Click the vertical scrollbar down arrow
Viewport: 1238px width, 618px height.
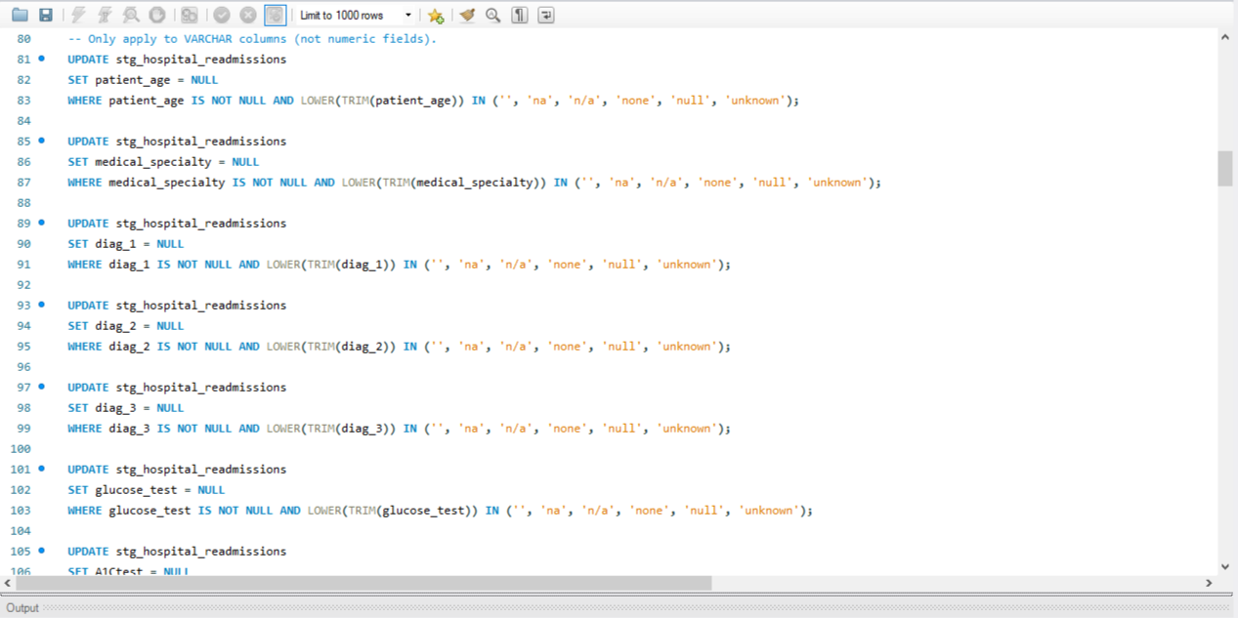coord(1225,566)
